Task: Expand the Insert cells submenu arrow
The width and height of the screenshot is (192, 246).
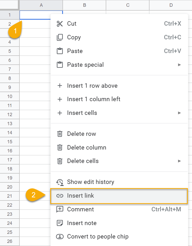Action: (179, 113)
